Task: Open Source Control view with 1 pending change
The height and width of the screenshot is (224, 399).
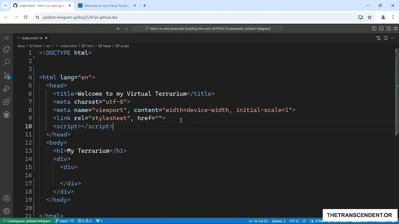Action: click(x=7, y=76)
